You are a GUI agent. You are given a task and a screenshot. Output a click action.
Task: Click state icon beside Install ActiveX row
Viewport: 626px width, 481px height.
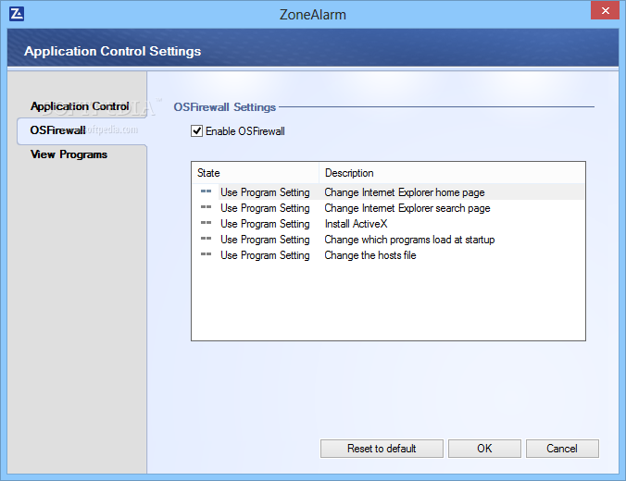tap(206, 224)
